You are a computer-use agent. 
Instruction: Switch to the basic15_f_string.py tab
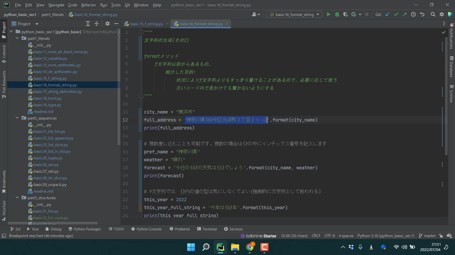(146, 24)
